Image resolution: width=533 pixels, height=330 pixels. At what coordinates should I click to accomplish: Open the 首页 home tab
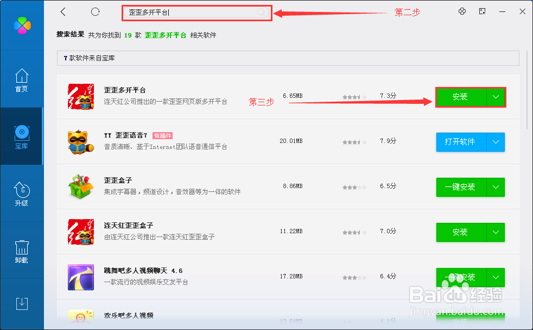click(x=22, y=80)
